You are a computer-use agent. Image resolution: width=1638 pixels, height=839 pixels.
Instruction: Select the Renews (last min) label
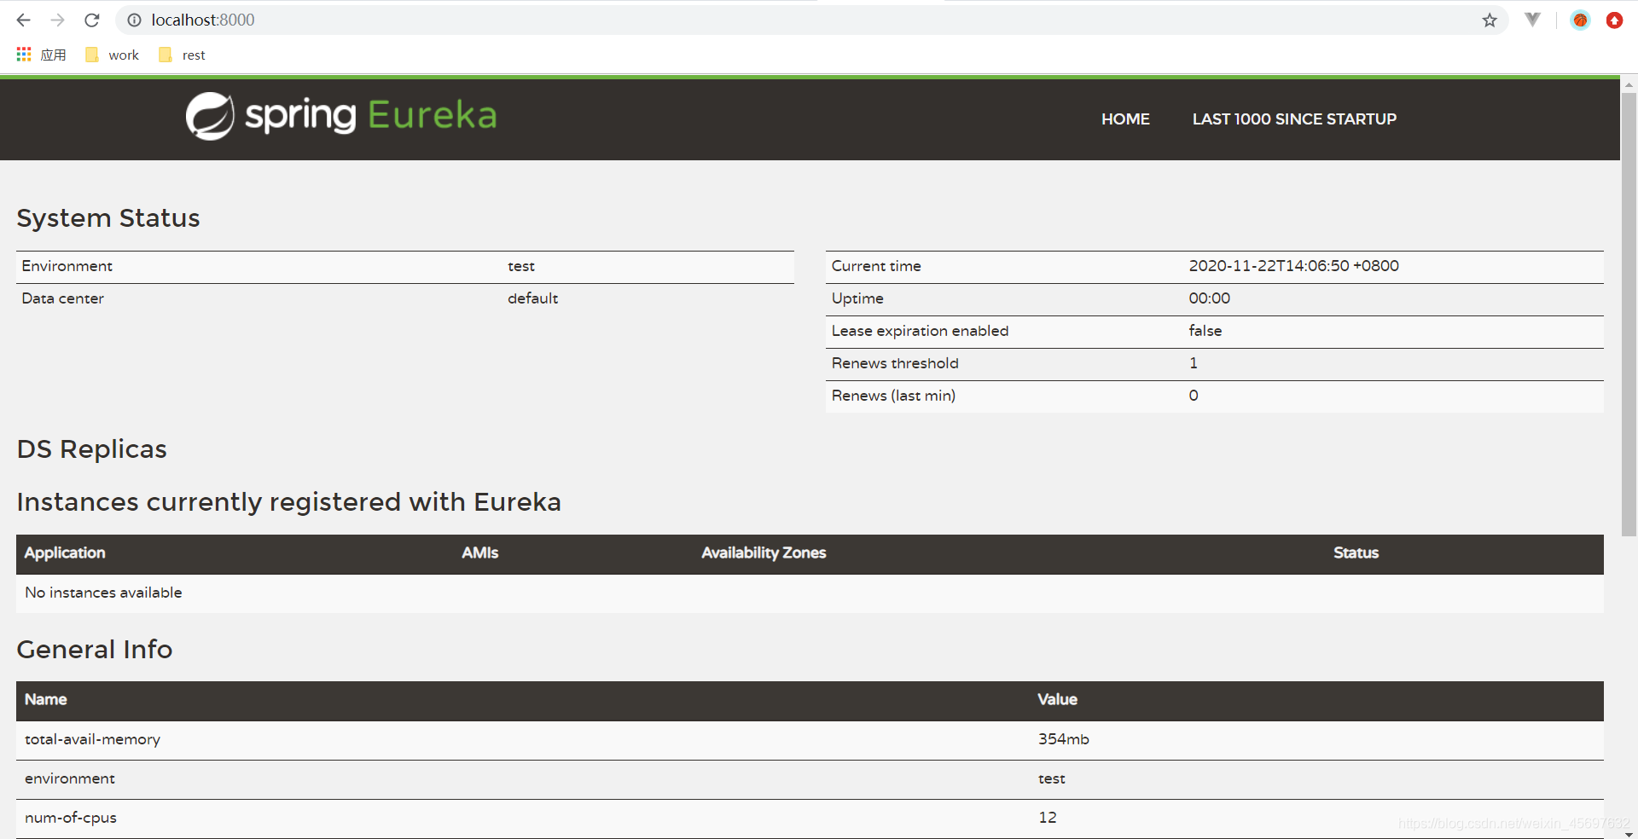point(893,396)
